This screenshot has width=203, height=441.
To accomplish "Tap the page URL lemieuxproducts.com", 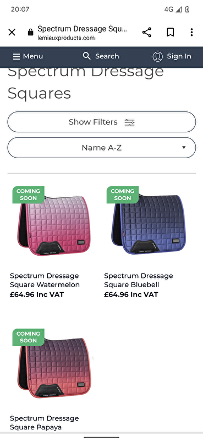I will point(66,38).
